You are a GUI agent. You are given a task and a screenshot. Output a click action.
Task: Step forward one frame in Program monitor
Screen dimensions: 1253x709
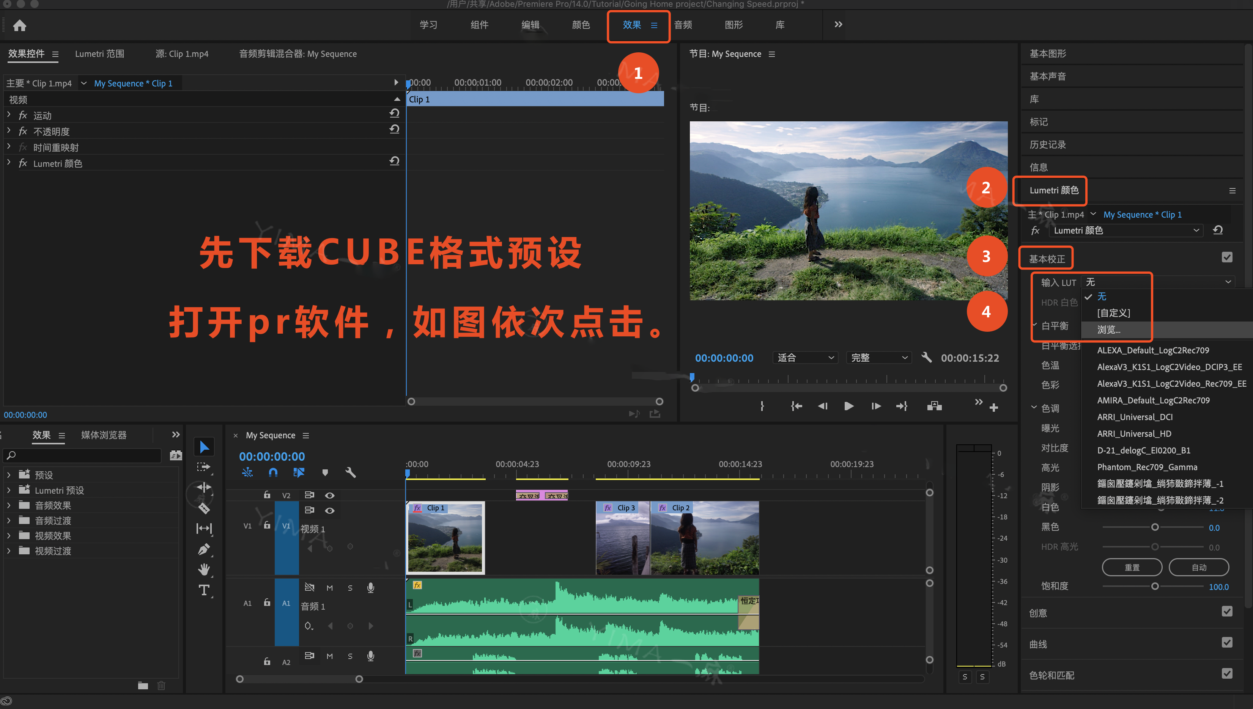[x=876, y=406]
